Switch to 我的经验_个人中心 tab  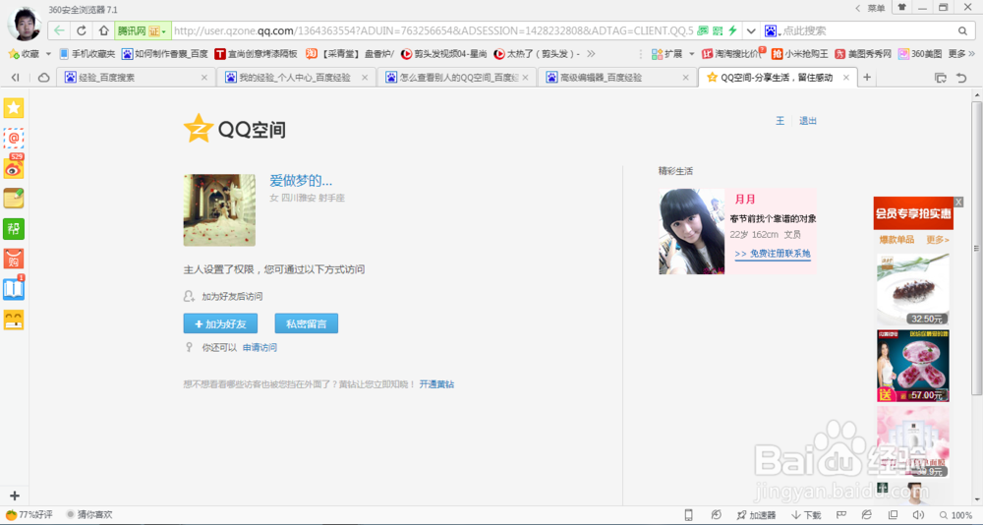coord(297,77)
